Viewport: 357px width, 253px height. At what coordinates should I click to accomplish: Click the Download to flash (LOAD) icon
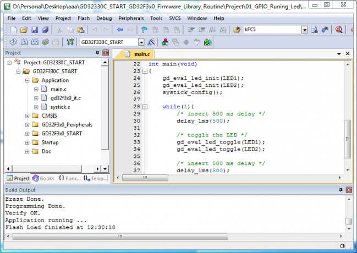70,42
